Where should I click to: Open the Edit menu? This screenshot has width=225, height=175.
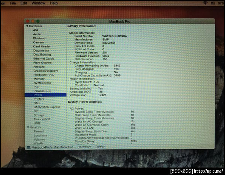(x=24, y=3)
